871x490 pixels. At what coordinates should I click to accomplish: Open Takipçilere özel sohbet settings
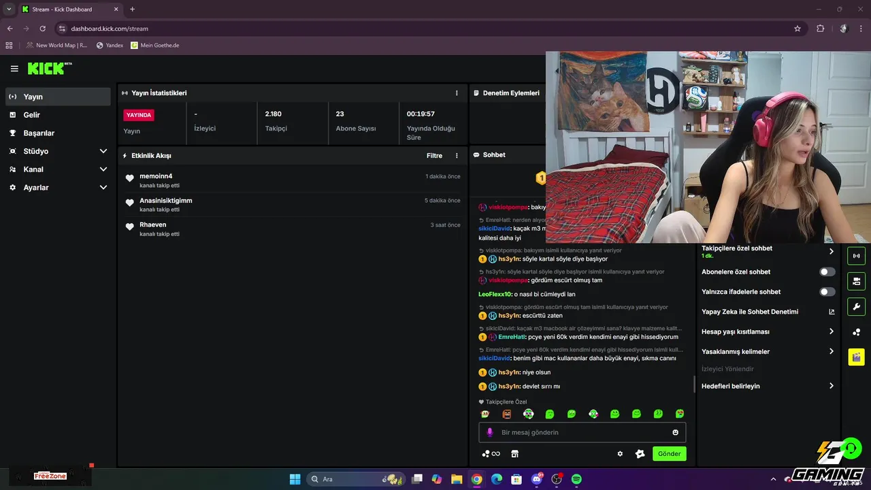pos(768,252)
